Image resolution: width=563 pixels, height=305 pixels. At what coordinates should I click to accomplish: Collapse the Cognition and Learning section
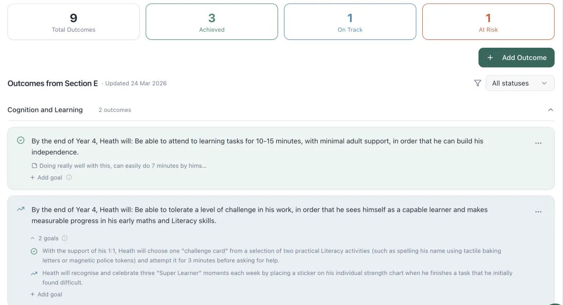tap(551, 110)
